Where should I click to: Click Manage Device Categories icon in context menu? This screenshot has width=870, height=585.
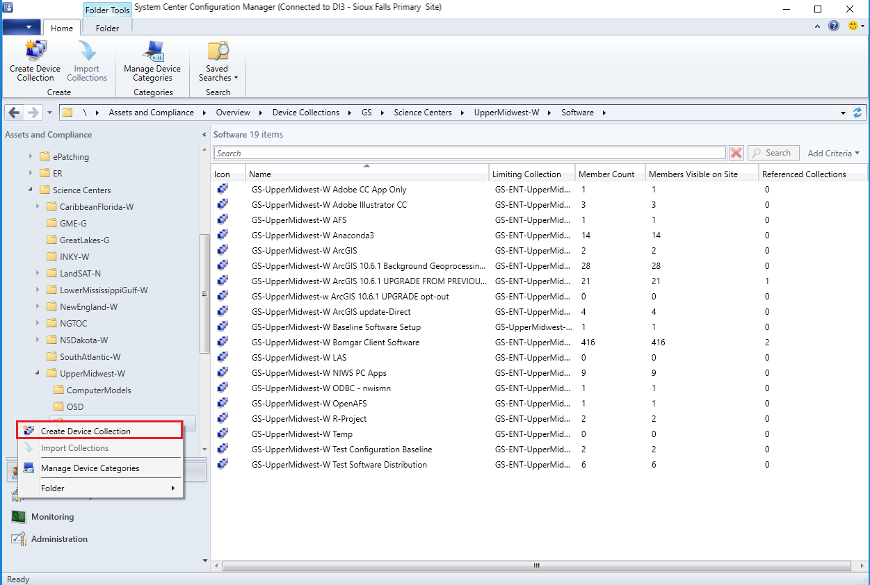pos(29,468)
